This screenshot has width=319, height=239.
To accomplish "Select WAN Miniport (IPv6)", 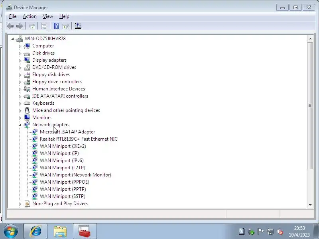I will click(62, 161).
